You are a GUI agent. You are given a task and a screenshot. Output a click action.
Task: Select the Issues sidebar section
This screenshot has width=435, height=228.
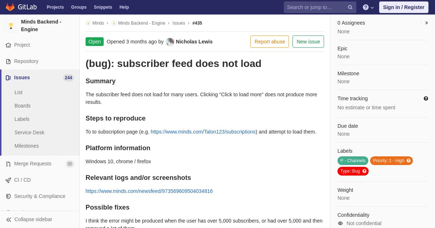tap(40, 78)
